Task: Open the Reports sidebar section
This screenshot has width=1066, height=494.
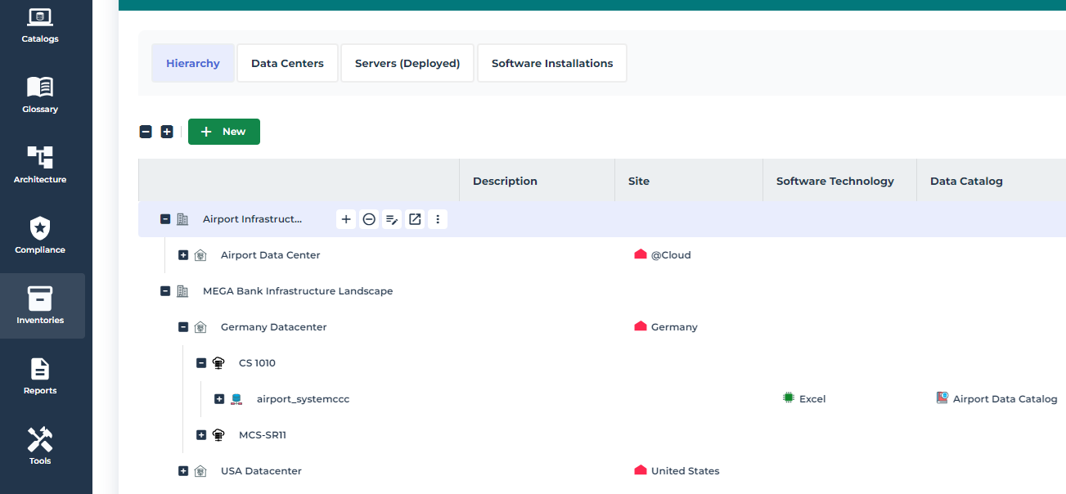Action: [40, 376]
